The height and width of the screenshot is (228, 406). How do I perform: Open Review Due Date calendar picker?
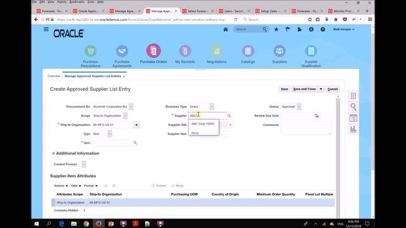tap(317, 116)
